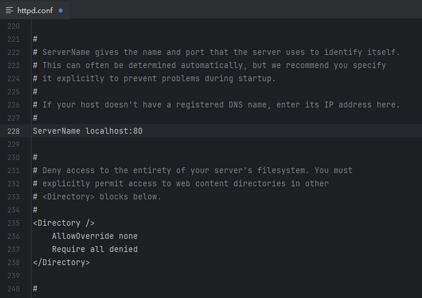Click line number 228 in the gutter
Screen dimensions: 422x298
pyautogui.click(x=14, y=131)
